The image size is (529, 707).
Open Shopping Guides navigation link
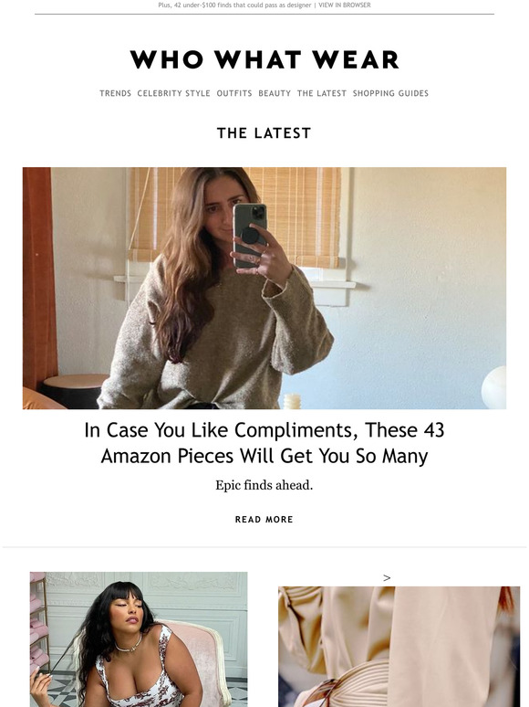coord(390,93)
